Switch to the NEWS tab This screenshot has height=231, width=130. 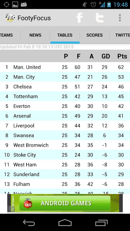click(x=35, y=35)
